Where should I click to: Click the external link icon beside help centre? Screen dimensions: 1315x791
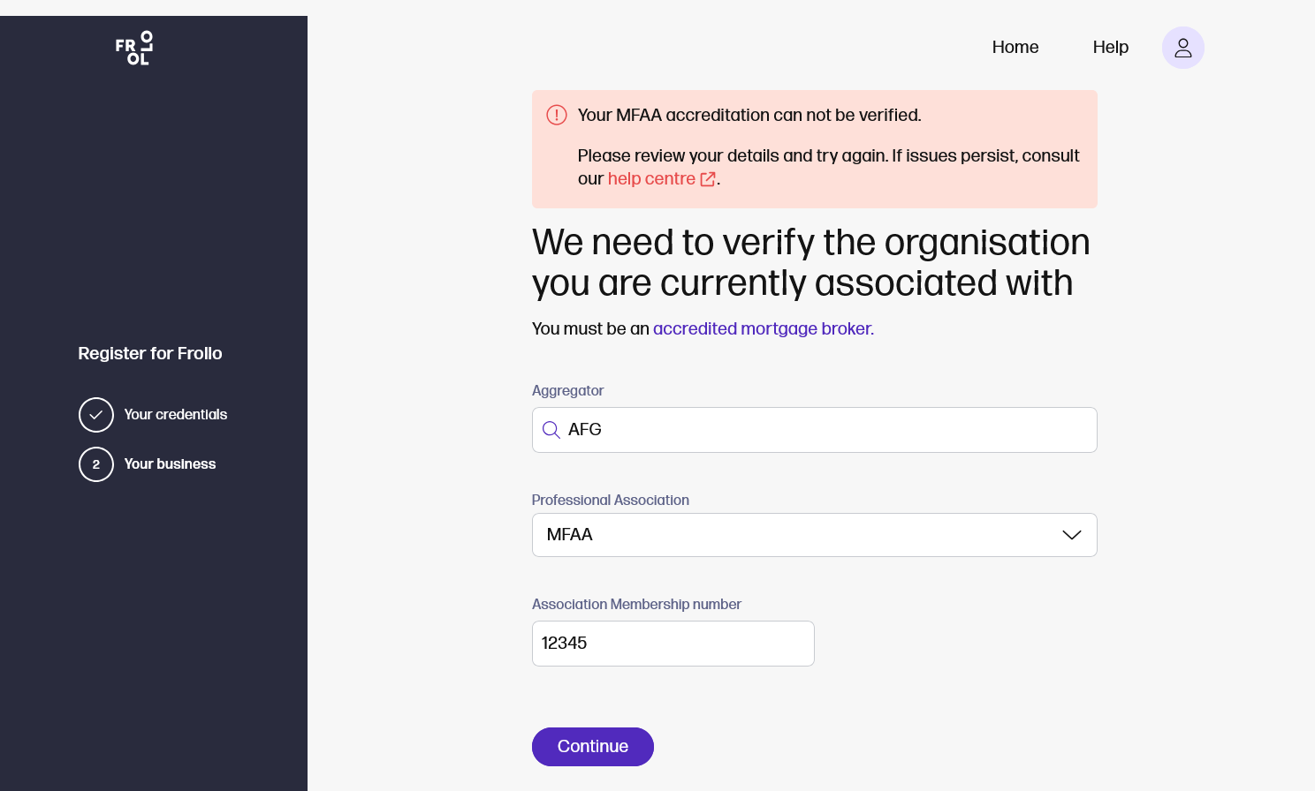click(708, 179)
